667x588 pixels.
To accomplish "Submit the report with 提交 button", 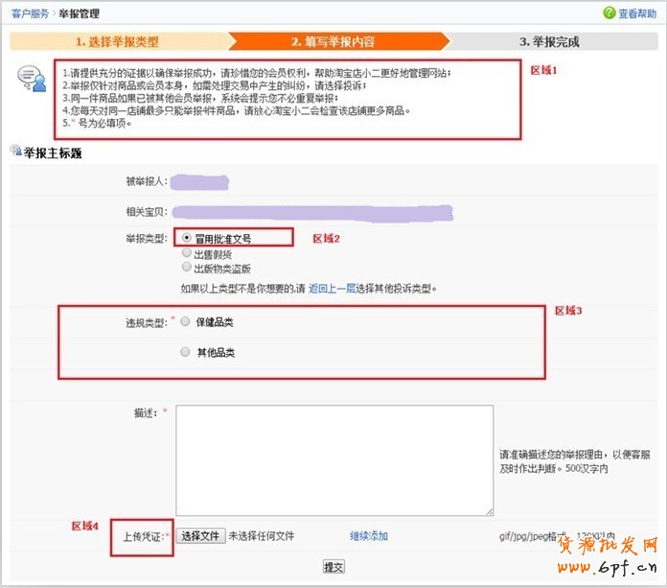I will click(333, 567).
